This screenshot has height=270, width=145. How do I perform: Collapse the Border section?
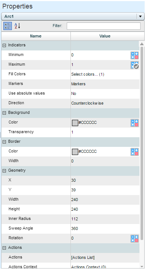coord(4,142)
